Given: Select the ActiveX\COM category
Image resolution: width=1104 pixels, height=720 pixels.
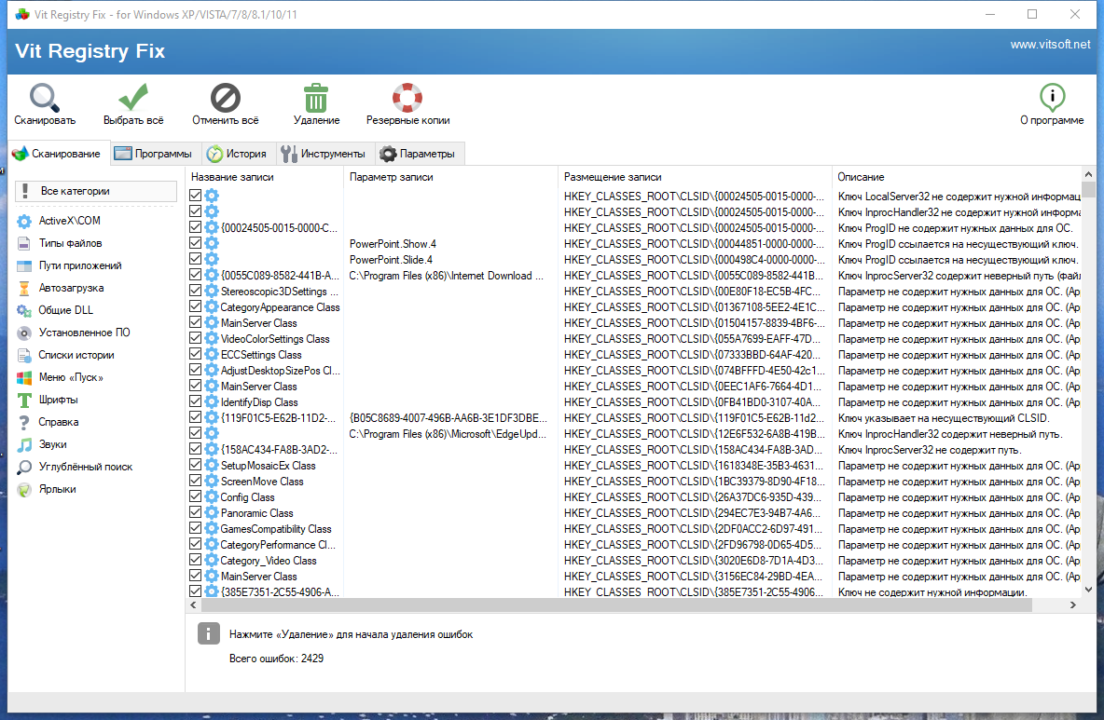Looking at the screenshot, I should (69, 221).
